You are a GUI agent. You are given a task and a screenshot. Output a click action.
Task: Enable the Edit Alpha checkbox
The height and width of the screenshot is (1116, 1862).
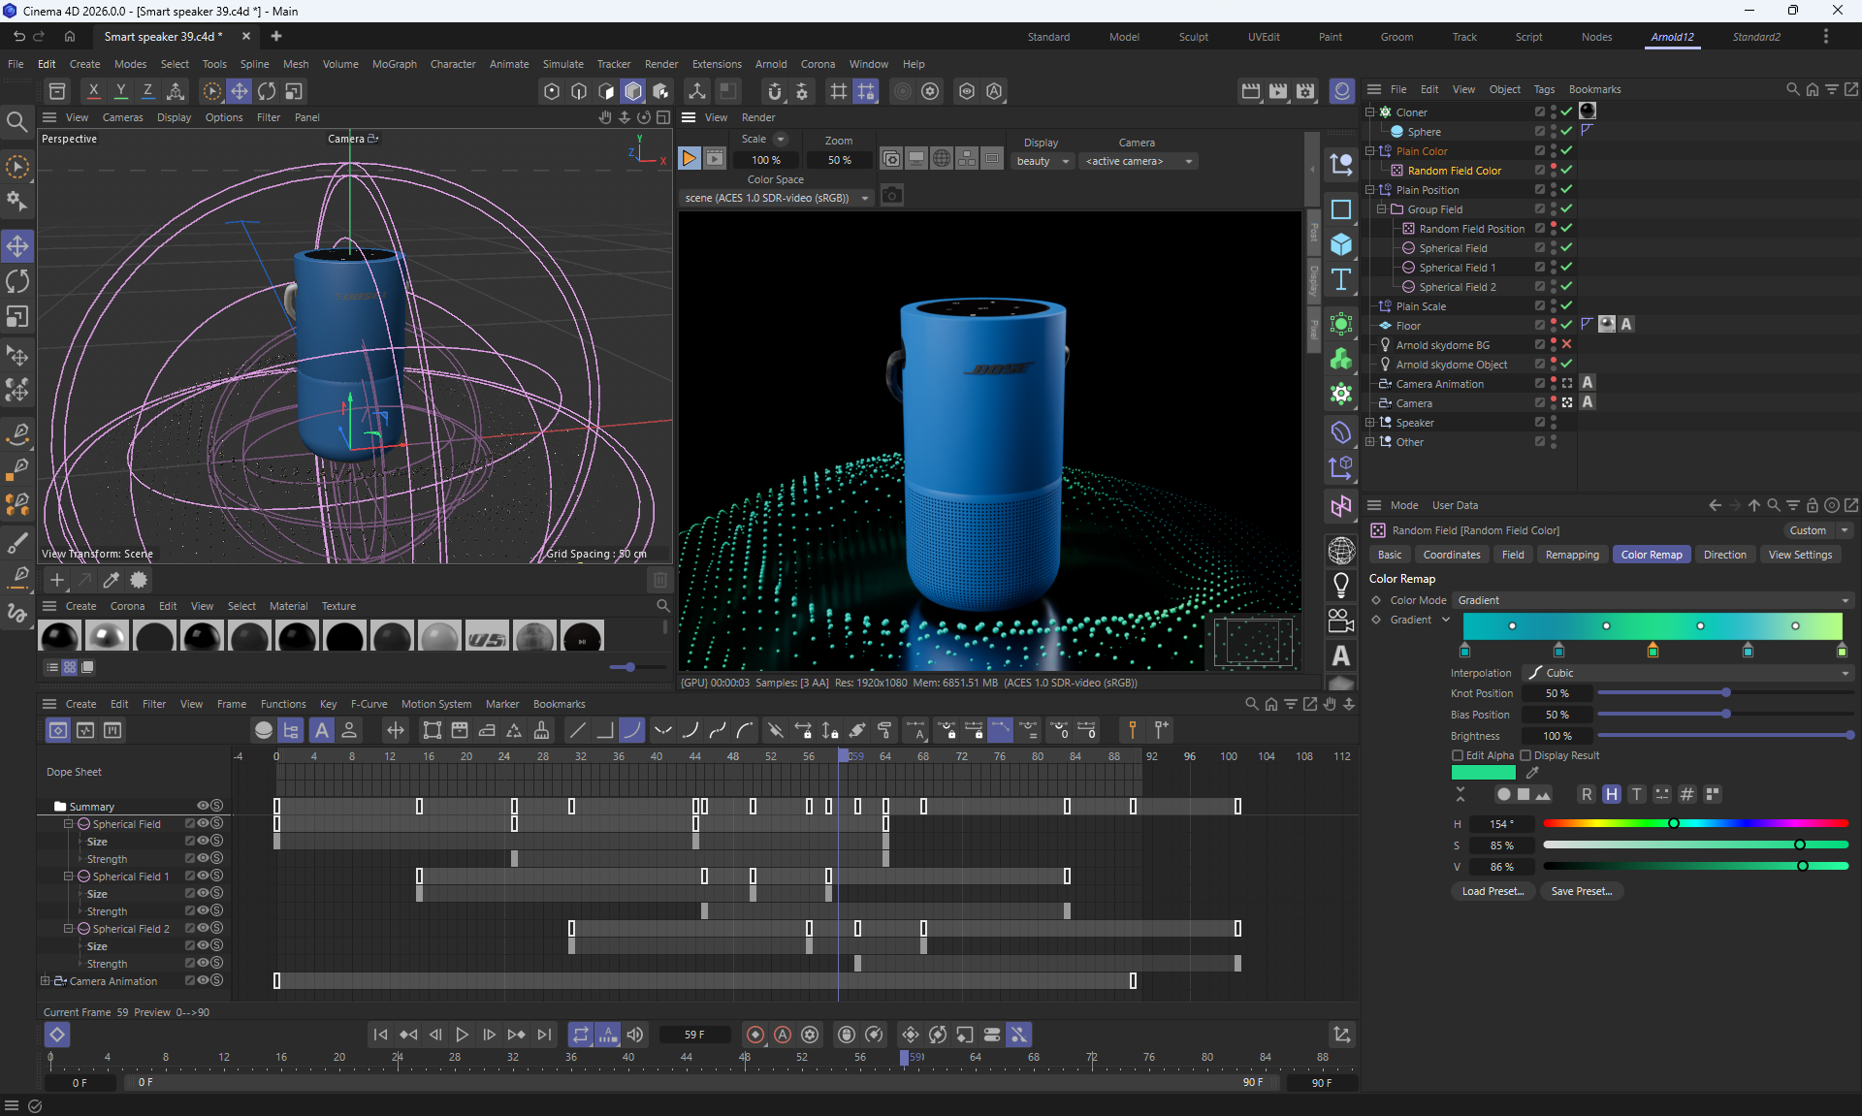point(1457,755)
